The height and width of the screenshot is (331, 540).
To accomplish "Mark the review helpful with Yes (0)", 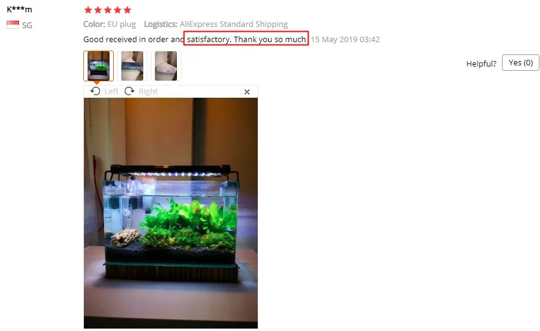I will point(520,63).
